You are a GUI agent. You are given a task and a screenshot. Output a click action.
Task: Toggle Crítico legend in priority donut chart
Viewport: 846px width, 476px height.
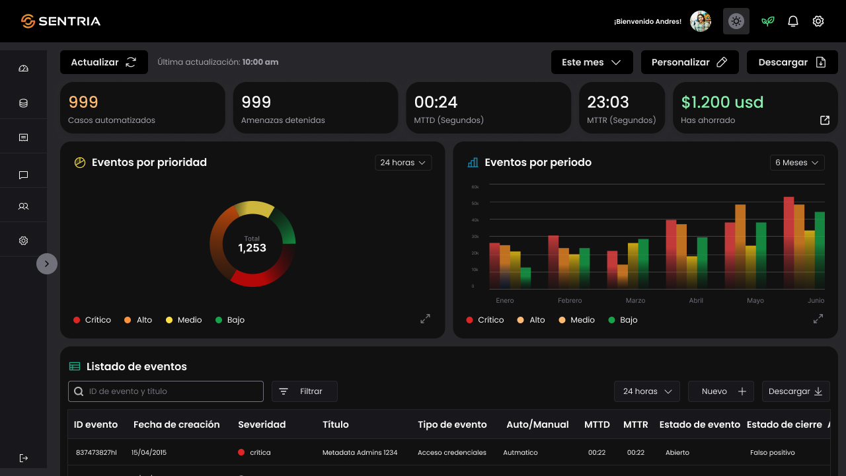93,320
